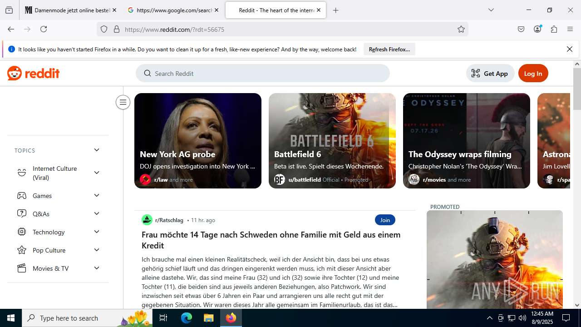Click the Search Reddit field
The width and height of the screenshot is (581, 327).
263,73
